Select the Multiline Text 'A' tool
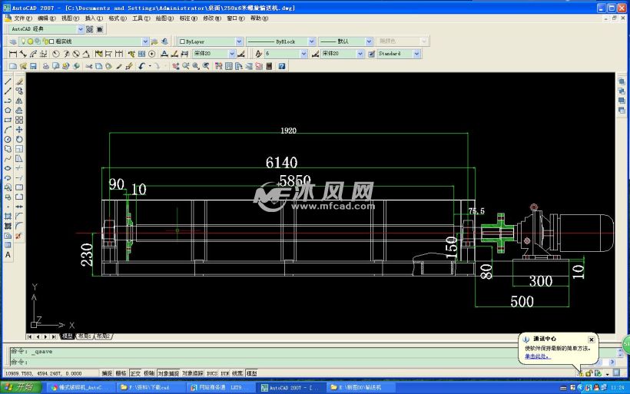 coord(8,255)
